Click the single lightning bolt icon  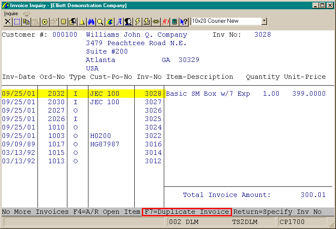pyautogui.click(x=137, y=22)
